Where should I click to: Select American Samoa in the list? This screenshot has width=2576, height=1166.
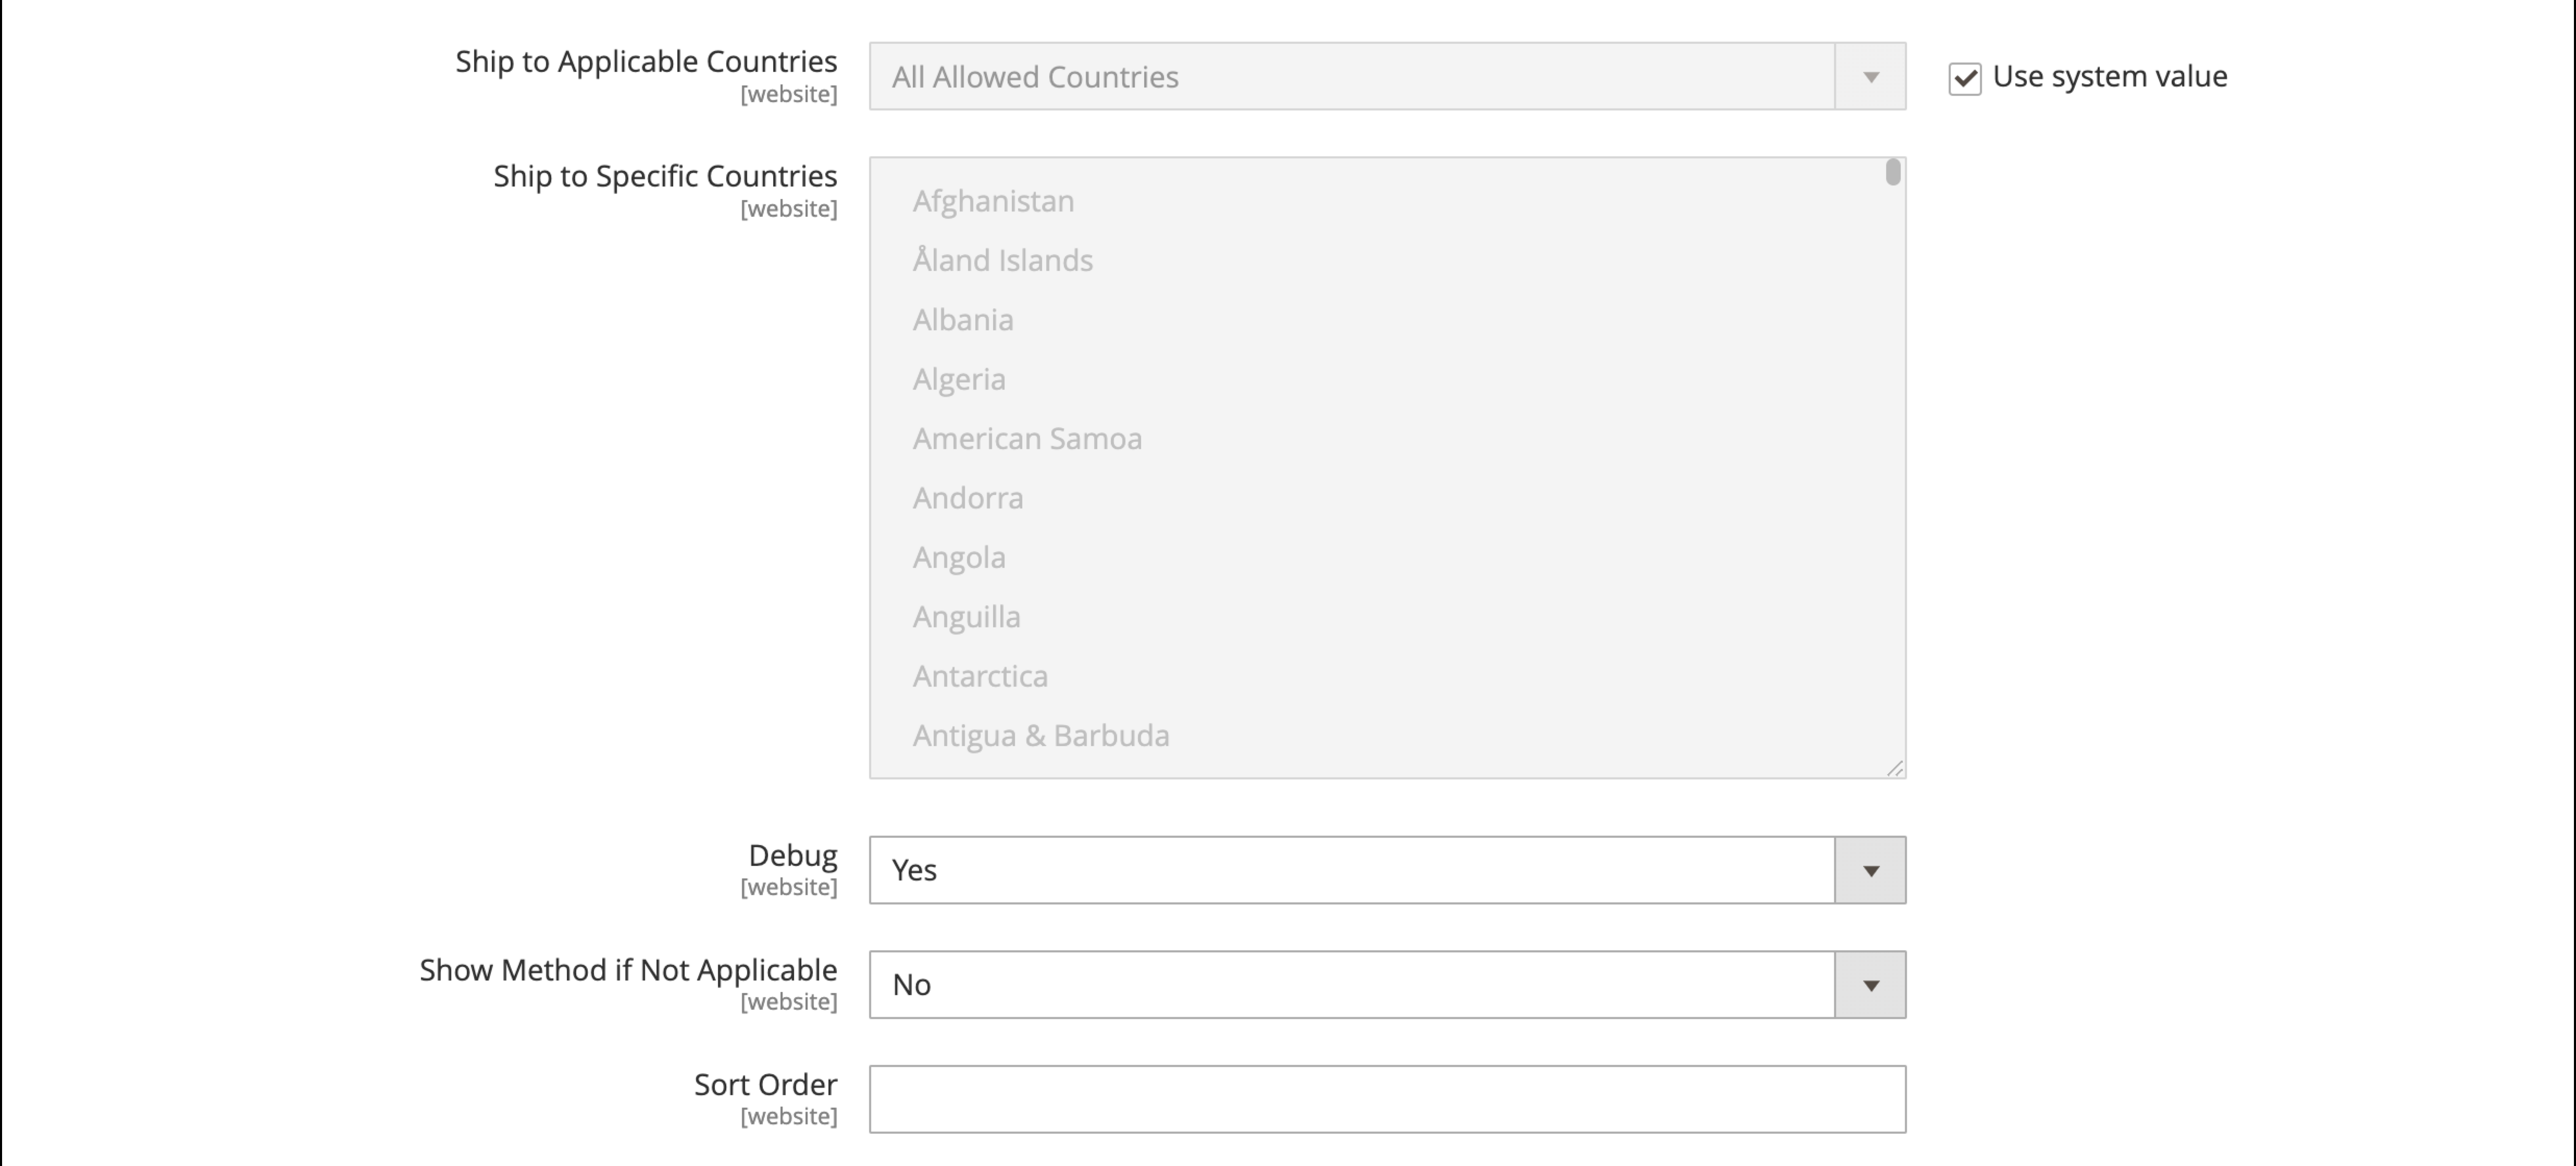(1027, 439)
